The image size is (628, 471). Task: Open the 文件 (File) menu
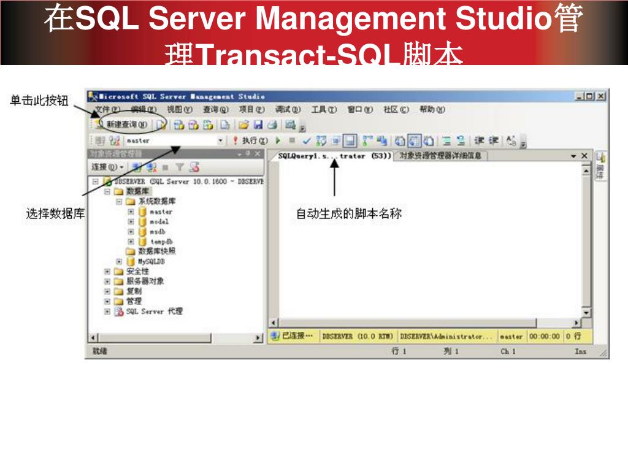107,109
